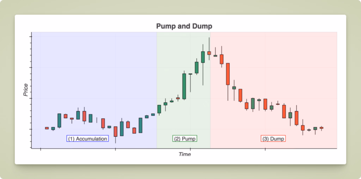Click the first green candle inside the Pump zone

159,109
